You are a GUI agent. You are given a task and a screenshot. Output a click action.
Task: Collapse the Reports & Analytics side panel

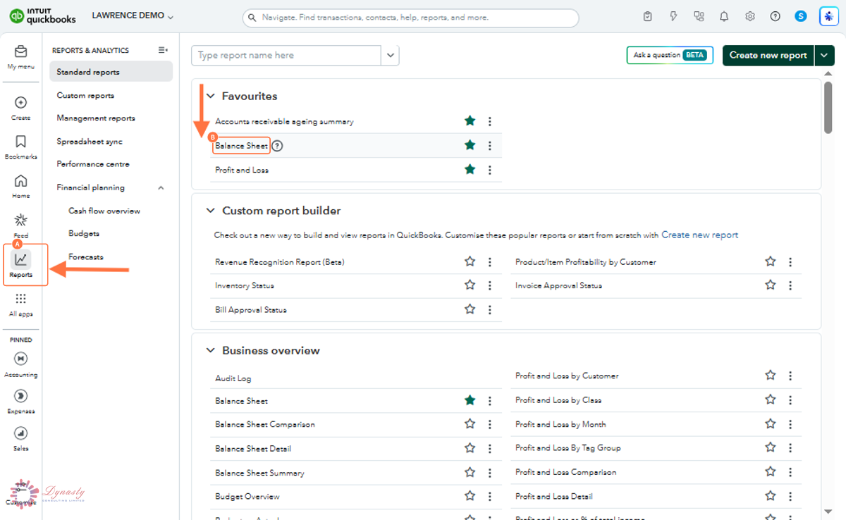(163, 50)
